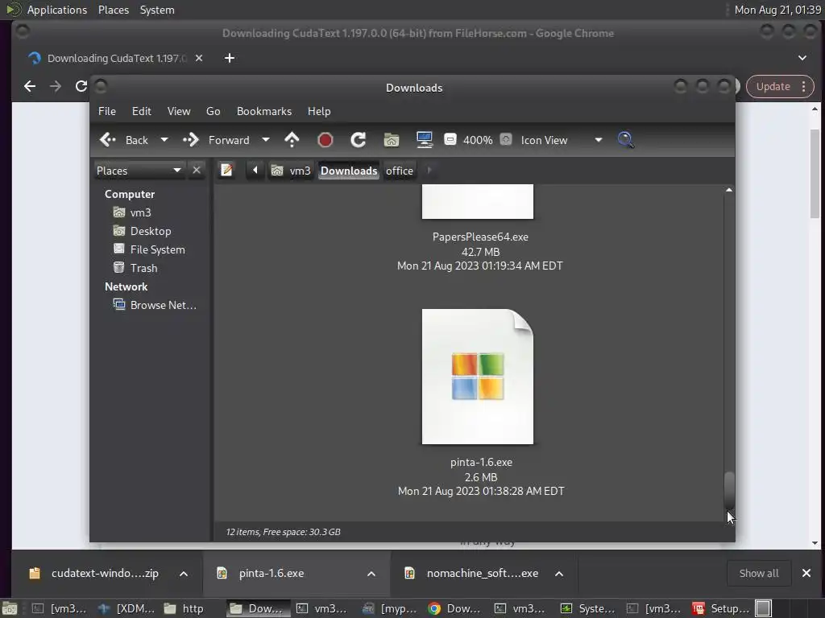Reload the page in Chrome
The image size is (825, 618).
[81, 86]
